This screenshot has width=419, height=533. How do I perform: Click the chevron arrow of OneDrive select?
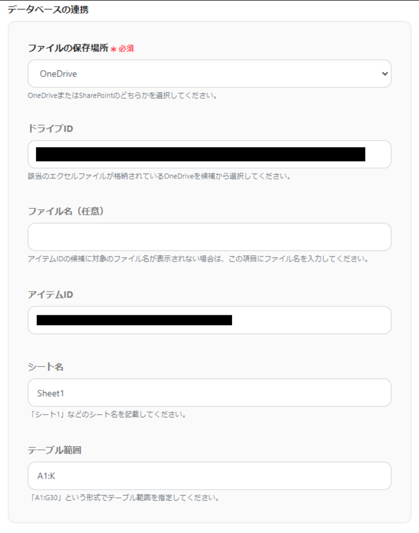point(385,74)
